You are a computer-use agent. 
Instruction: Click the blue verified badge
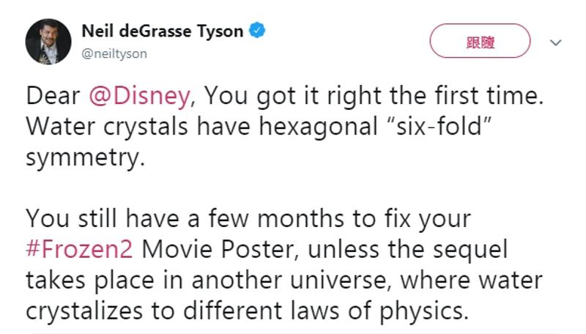258,31
